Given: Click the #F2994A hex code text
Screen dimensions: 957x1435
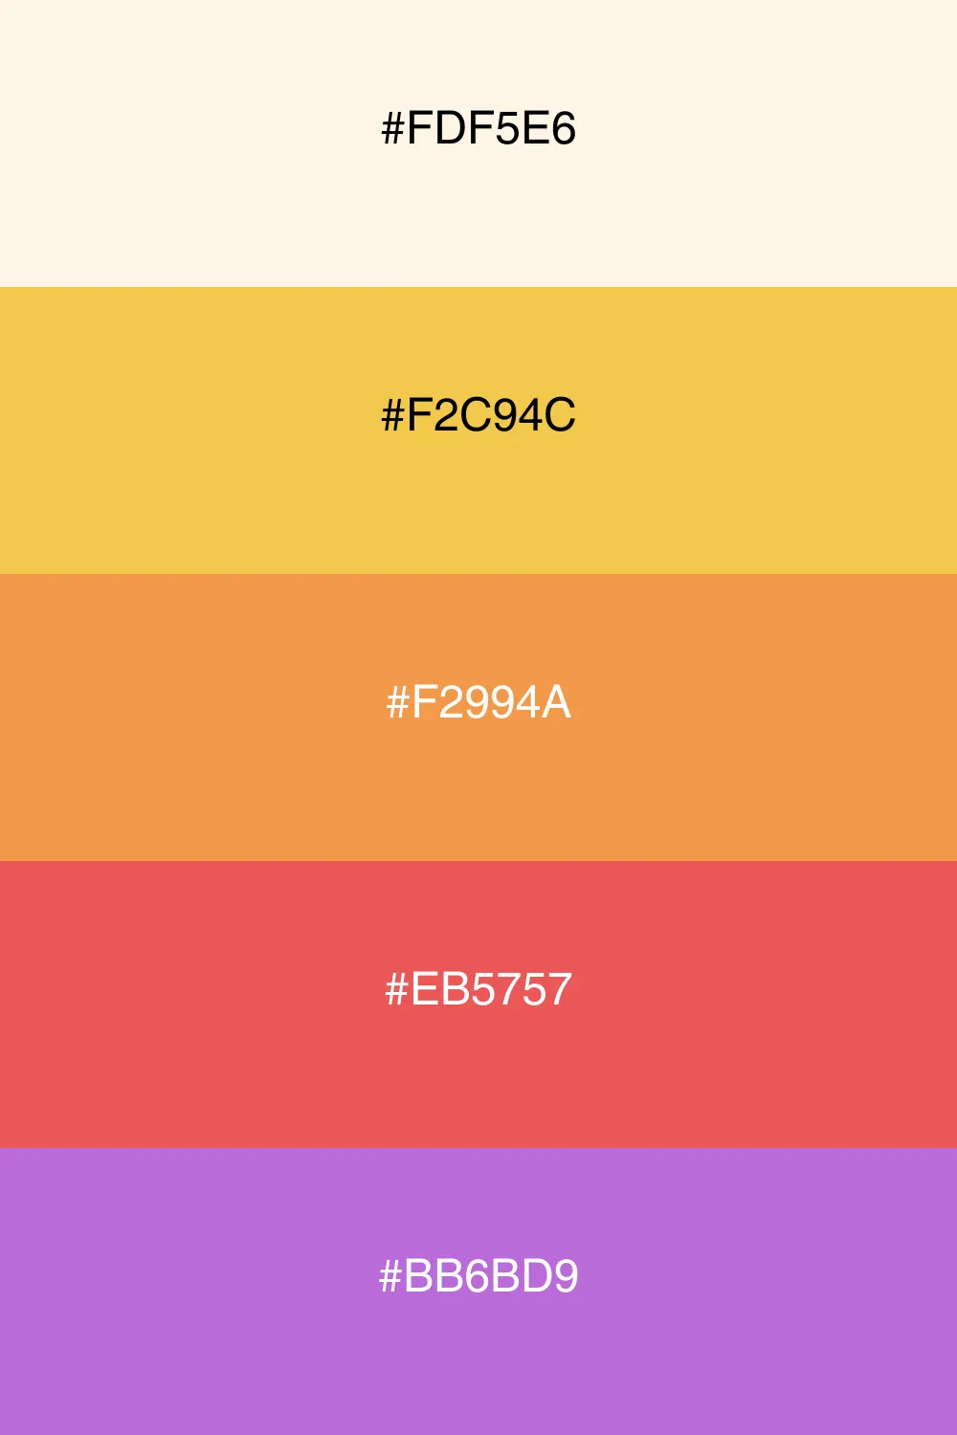Looking at the screenshot, I should [478, 702].
